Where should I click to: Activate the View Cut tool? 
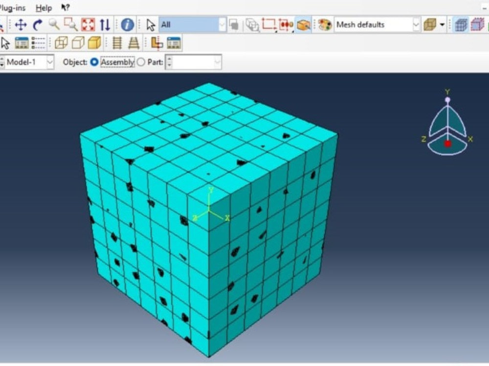(x=158, y=42)
